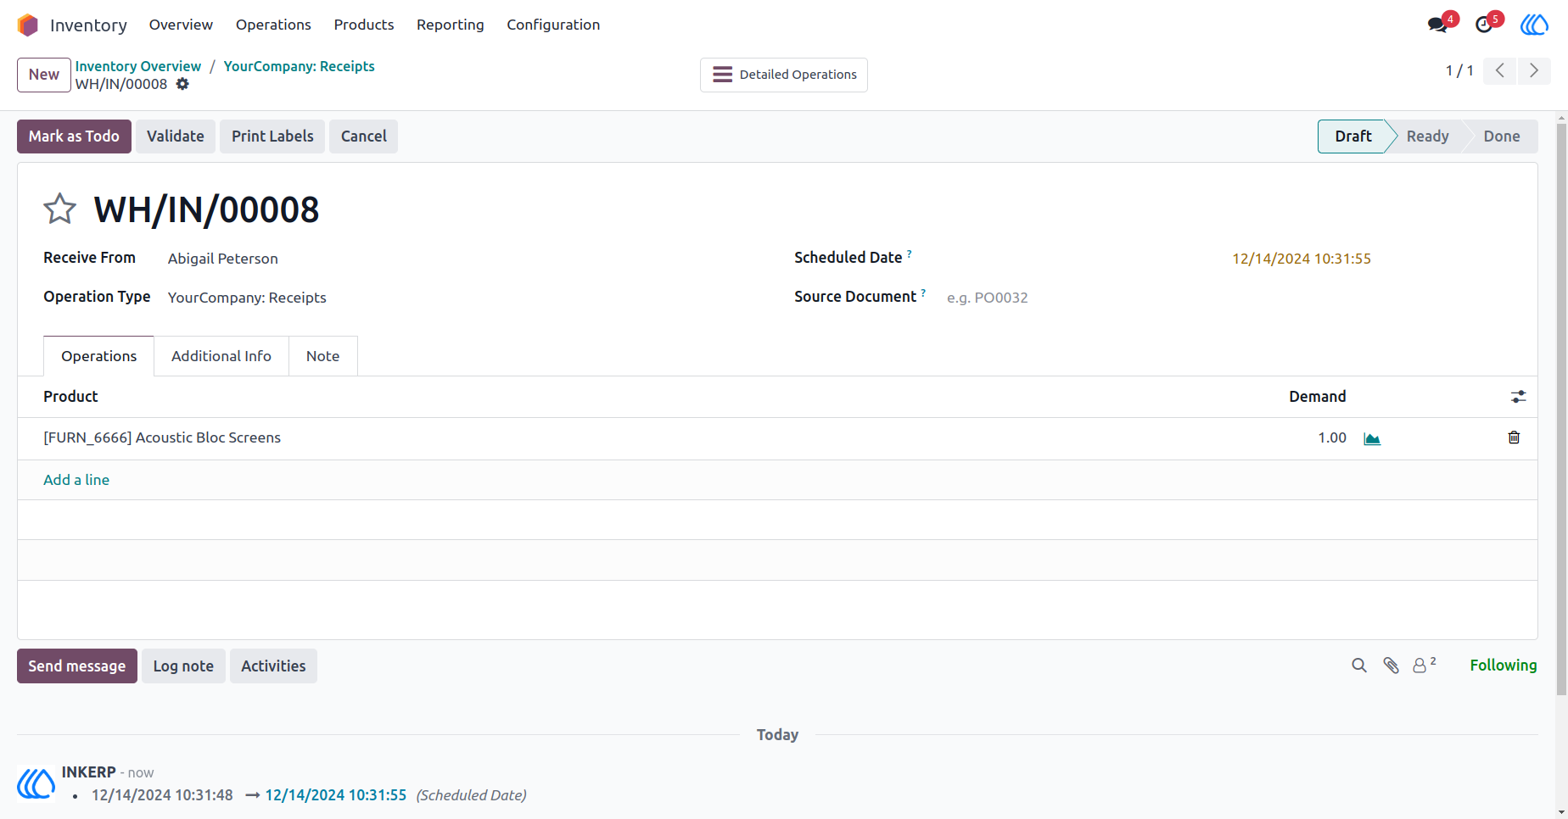Image resolution: width=1568 pixels, height=819 pixels.
Task: Select the Acoustic Bloc Screens product cell
Action: click(162, 437)
